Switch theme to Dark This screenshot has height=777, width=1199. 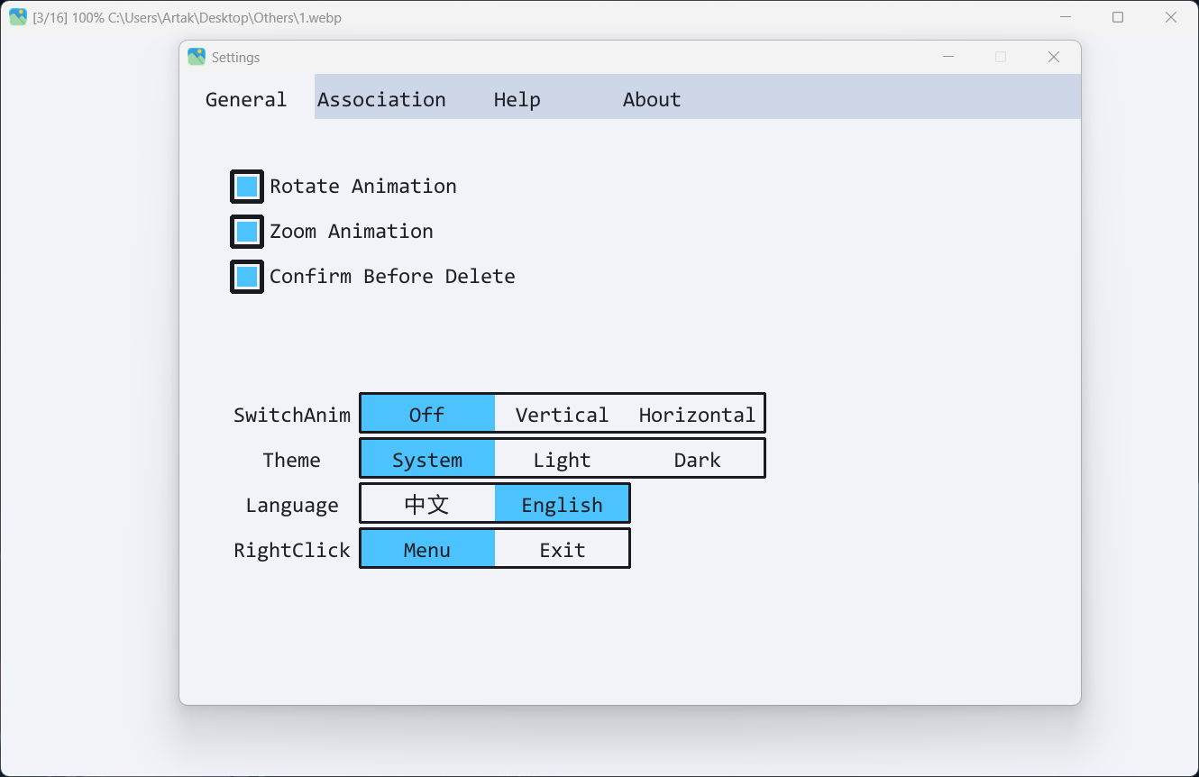click(697, 460)
